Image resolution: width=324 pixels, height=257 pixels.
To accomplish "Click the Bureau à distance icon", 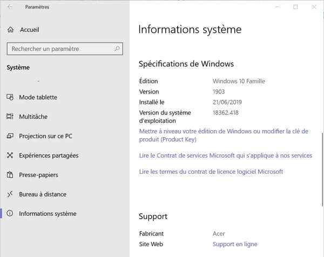I will pos(10,194).
